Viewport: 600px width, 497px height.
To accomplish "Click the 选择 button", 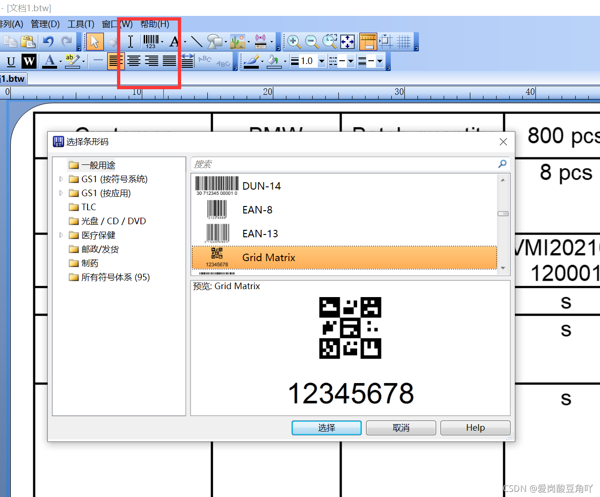I will pyautogui.click(x=327, y=427).
